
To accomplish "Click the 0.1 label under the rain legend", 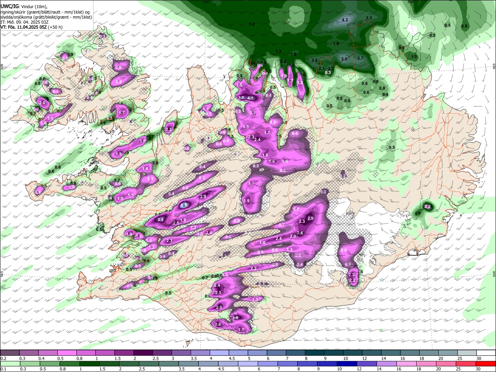I will pyautogui.click(x=3, y=369).
